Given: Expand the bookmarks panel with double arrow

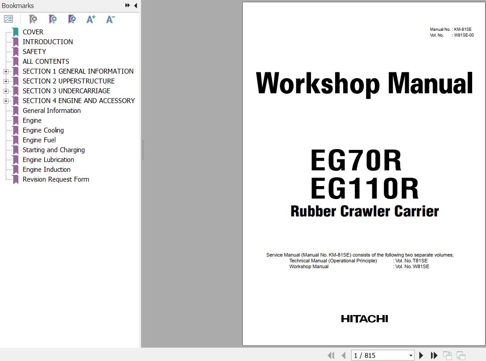Looking at the screenshot, I should tap(127, 5).
